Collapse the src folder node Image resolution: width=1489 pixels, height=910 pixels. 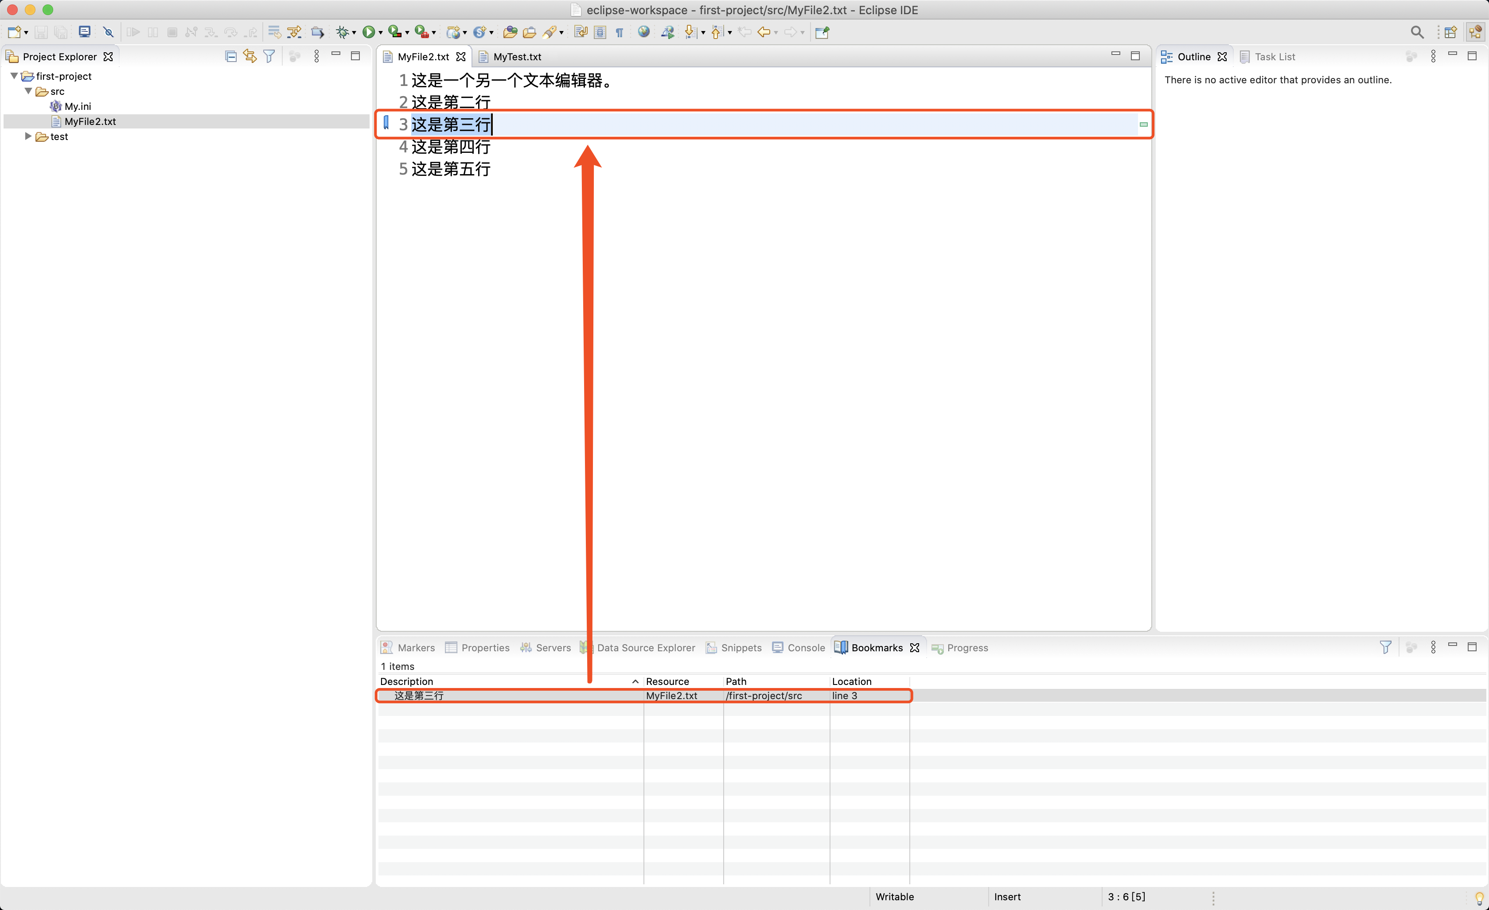click(x=28, y=91)
